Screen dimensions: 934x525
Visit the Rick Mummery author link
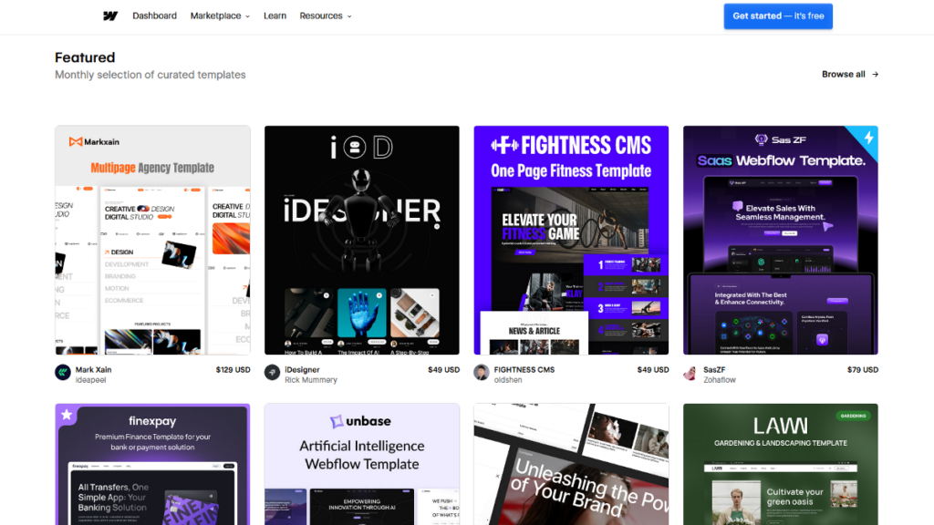point(311,380)
